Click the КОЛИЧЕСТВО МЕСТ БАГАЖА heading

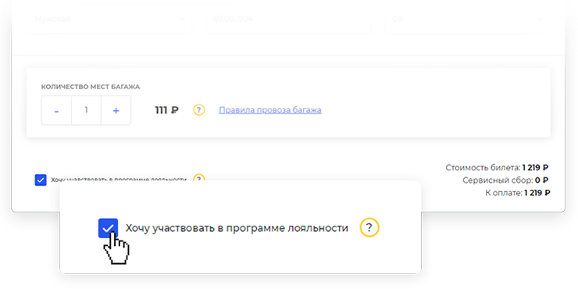(91, 87)
